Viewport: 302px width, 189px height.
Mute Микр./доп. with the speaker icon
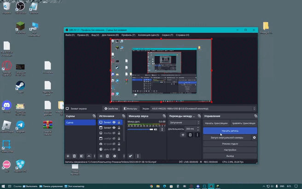156,130
